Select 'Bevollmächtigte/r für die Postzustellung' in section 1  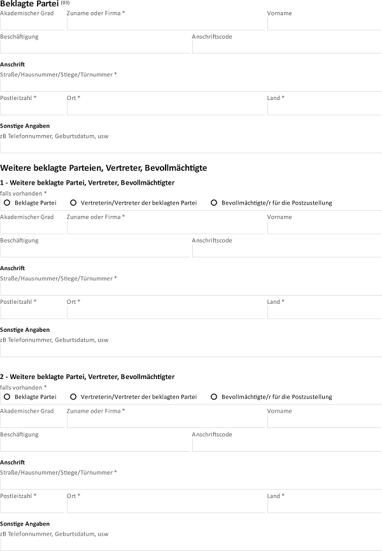(214, 203)
